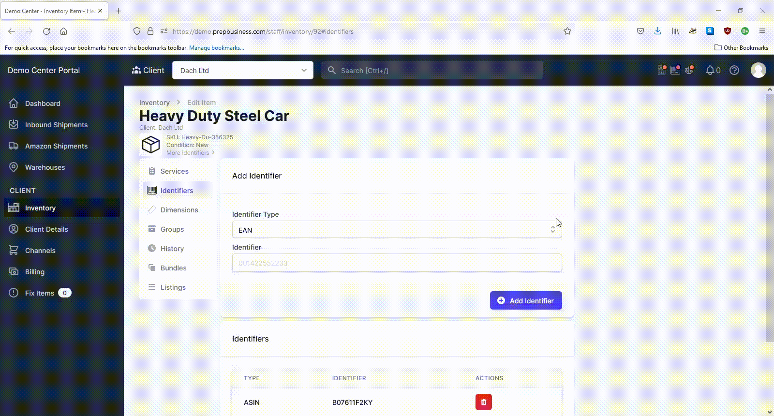This screenshot has height=416, width=774.
Task: Open browser downloads arrow icon
Action: 657,31
